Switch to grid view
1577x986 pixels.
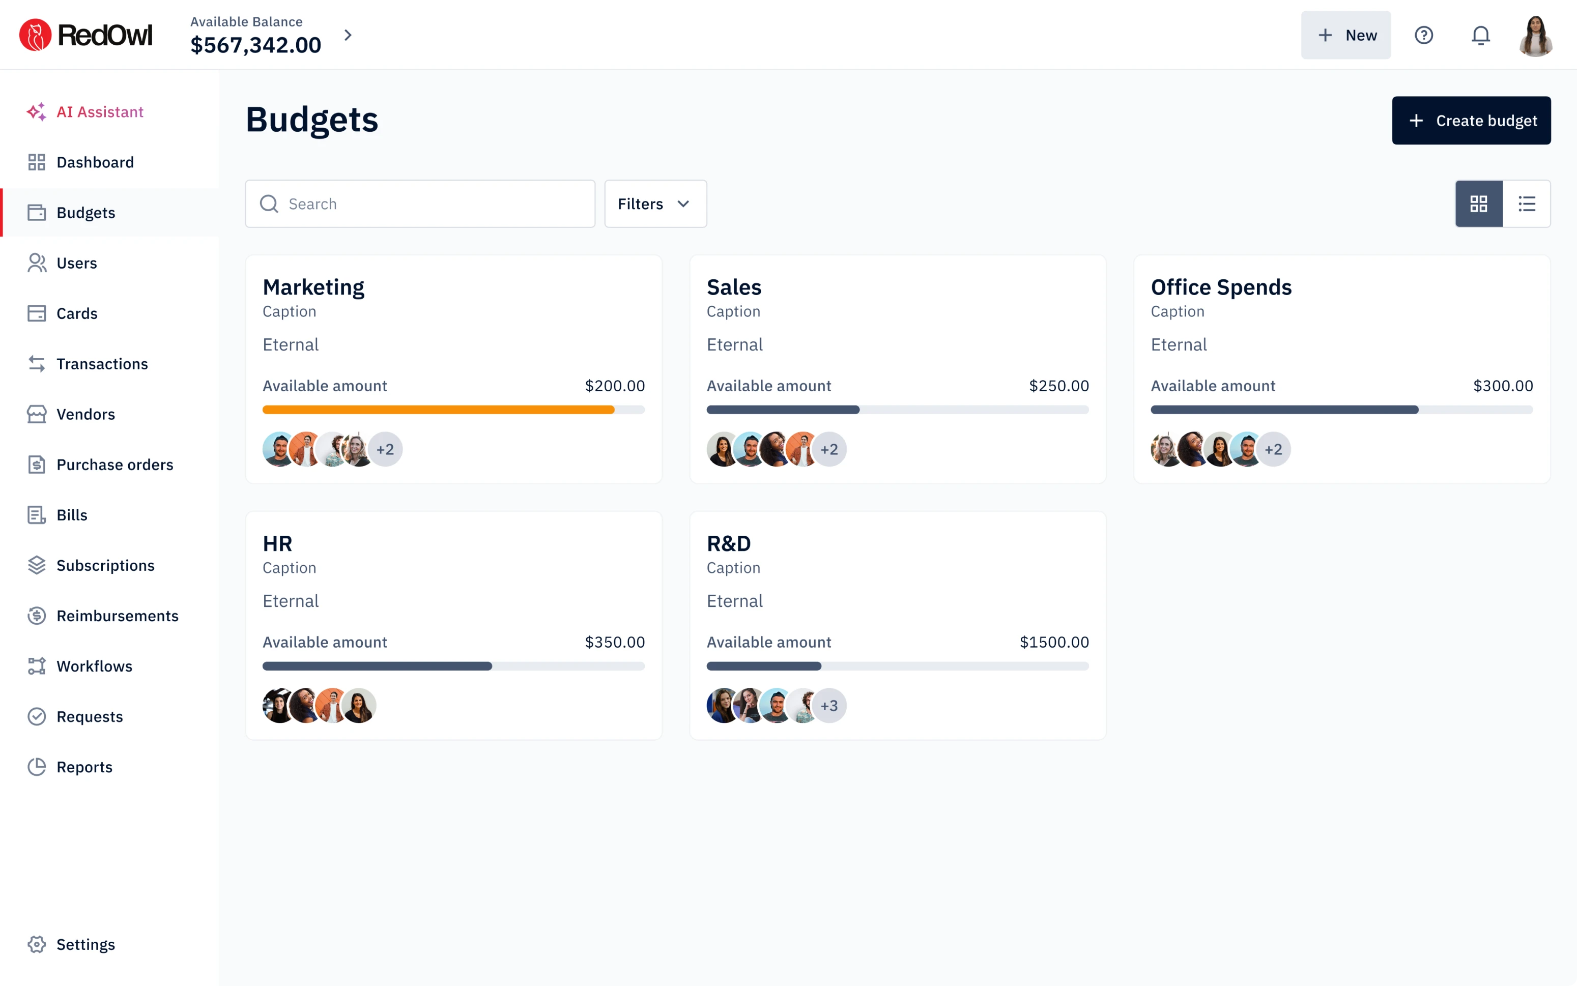pyautogui.click(x=1478, y=204)
